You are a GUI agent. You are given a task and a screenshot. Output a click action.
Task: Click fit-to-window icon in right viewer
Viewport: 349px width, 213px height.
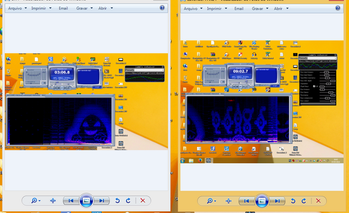pos(228,201)
